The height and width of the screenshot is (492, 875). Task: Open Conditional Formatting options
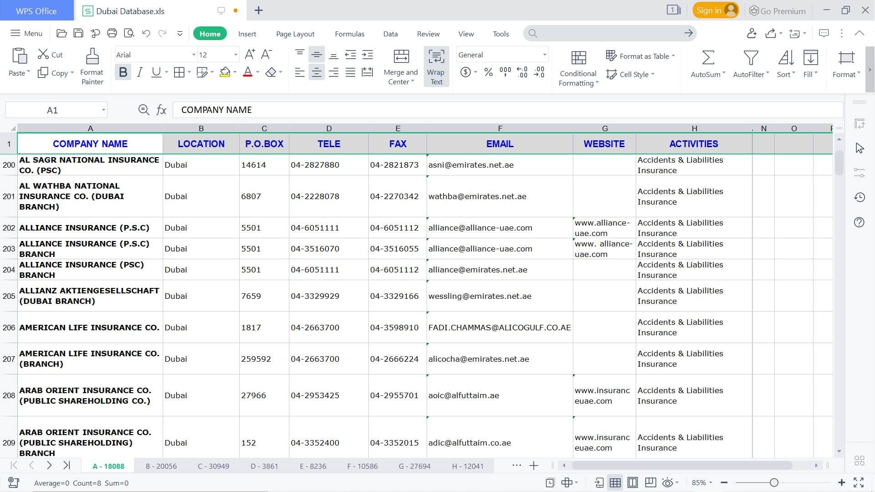(577, 67)
